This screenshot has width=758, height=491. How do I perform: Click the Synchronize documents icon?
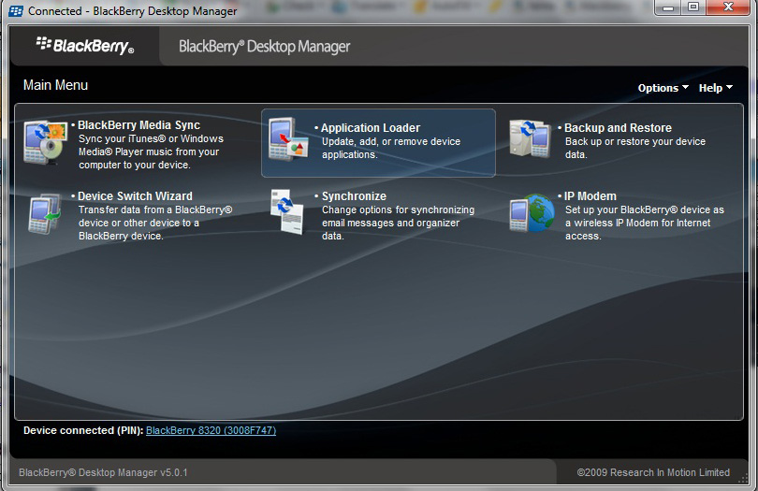tap(287, 211)
